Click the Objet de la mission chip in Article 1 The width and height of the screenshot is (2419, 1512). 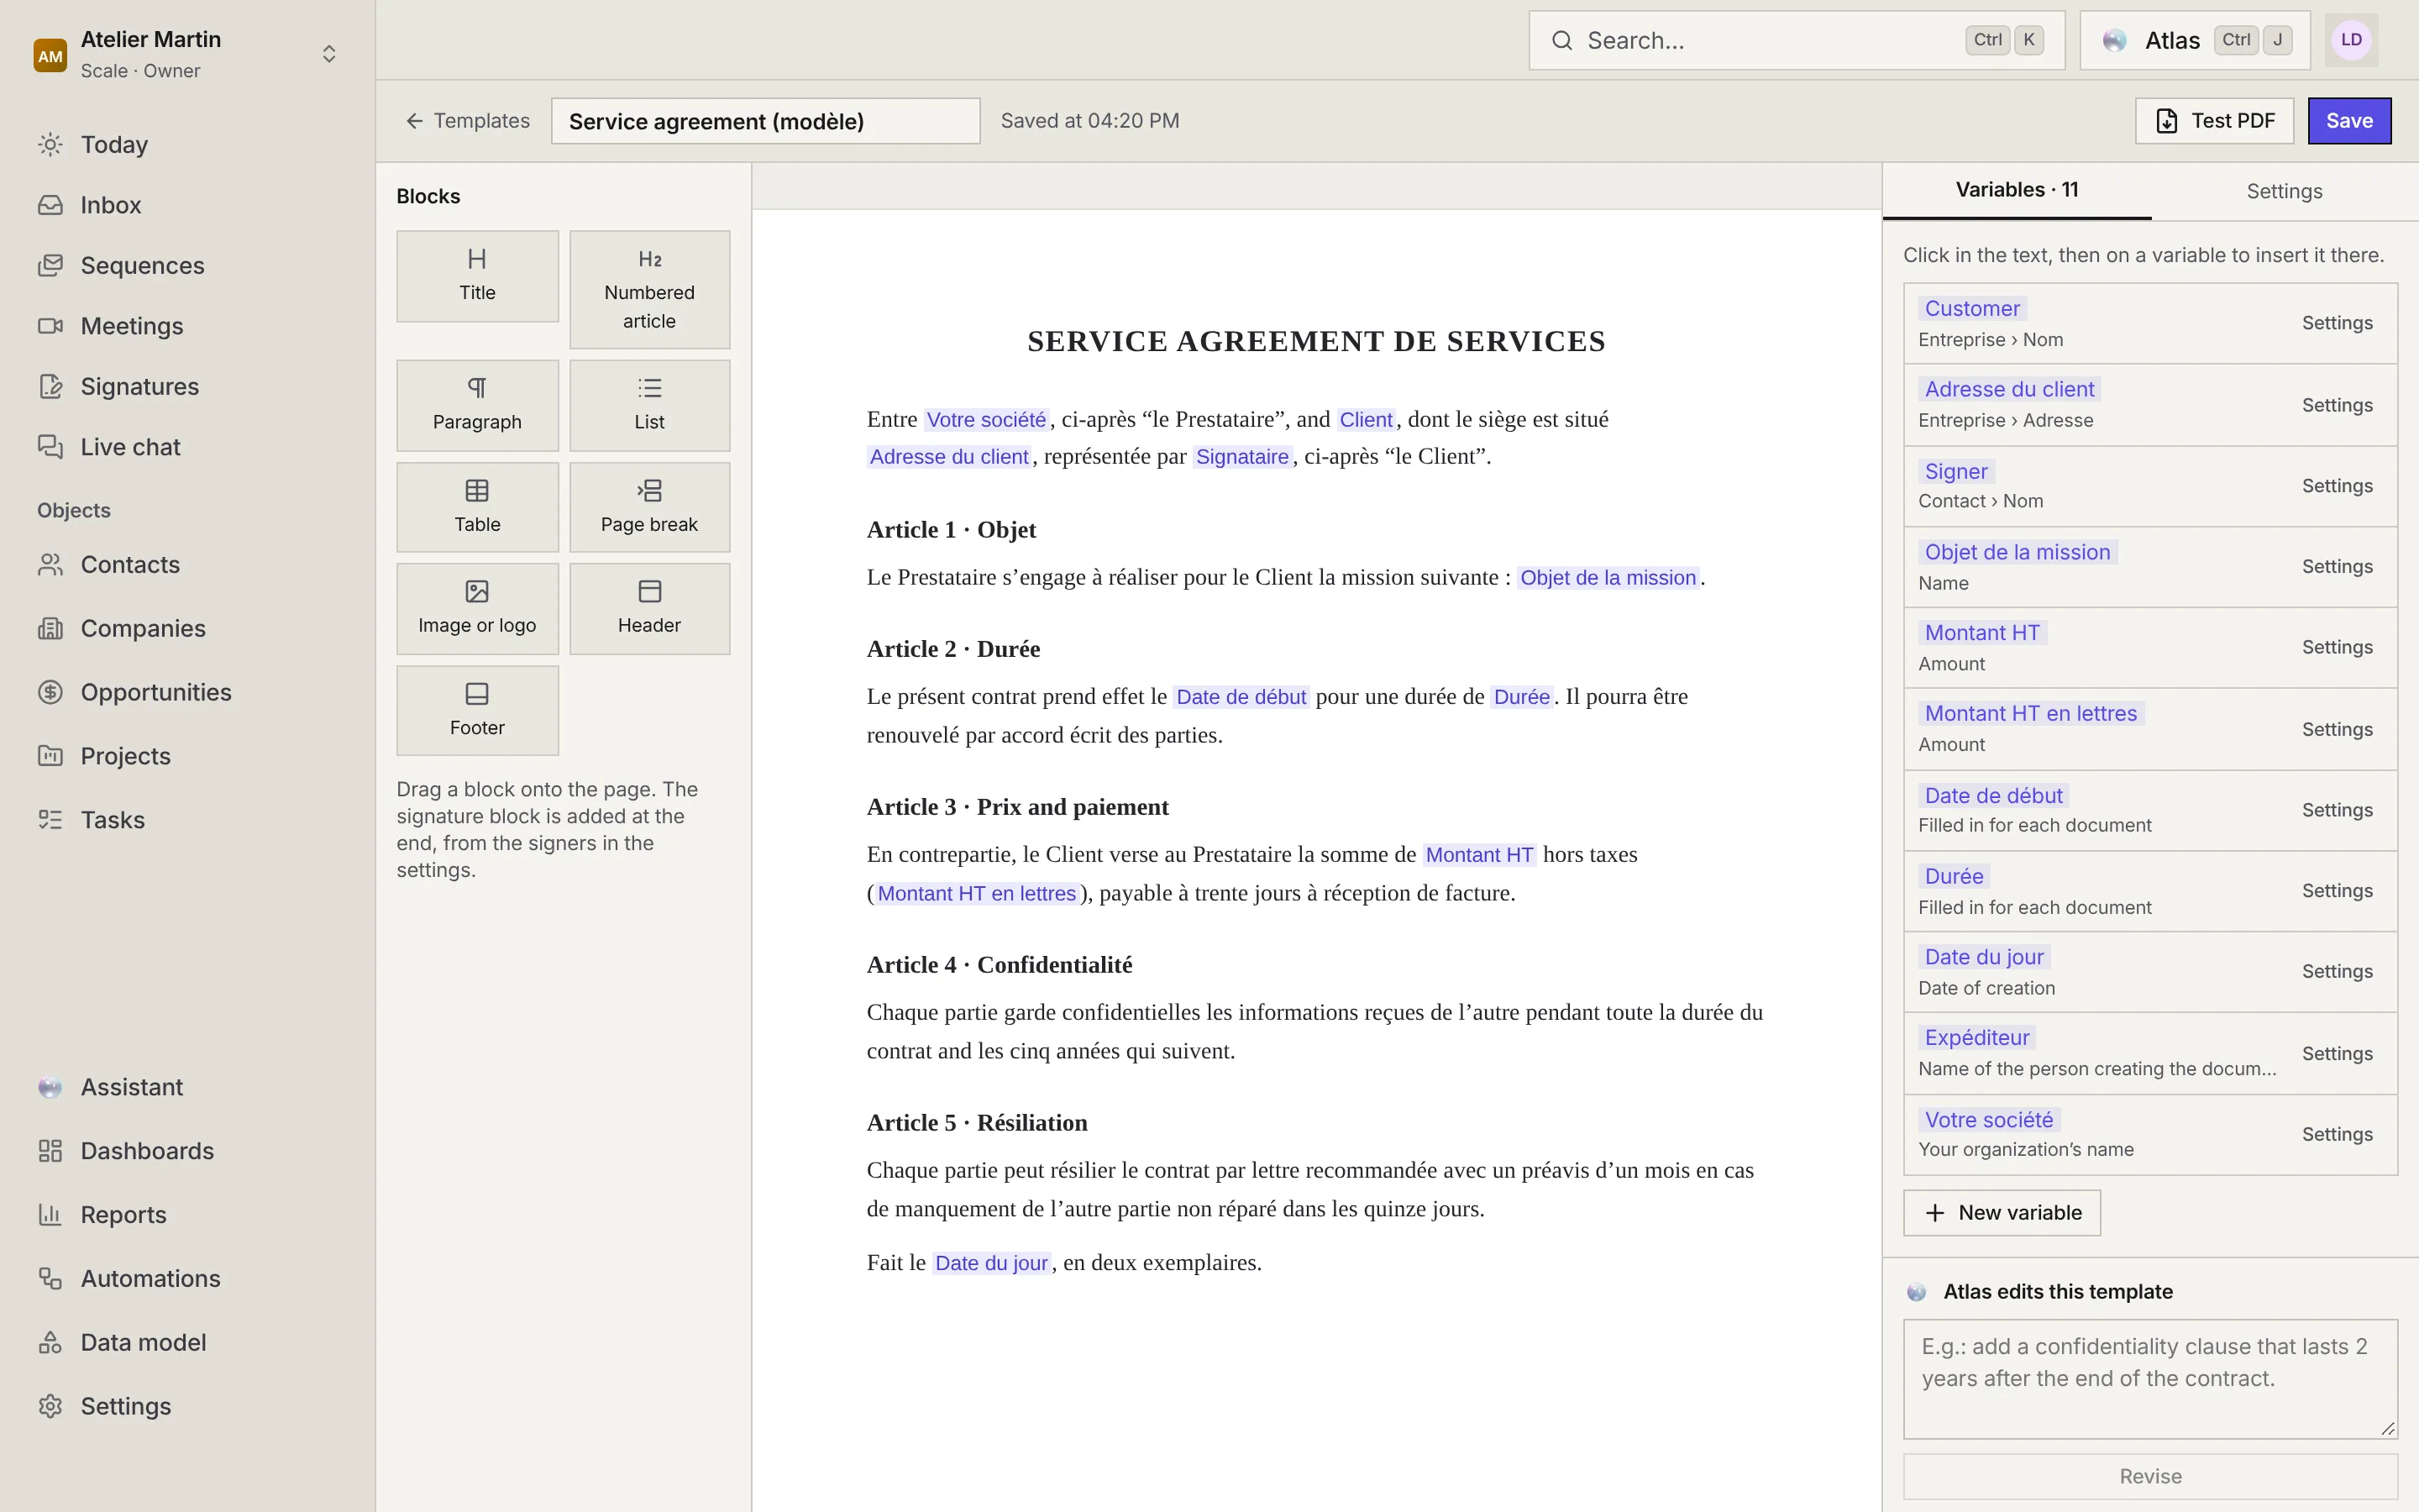[1608, 578]
